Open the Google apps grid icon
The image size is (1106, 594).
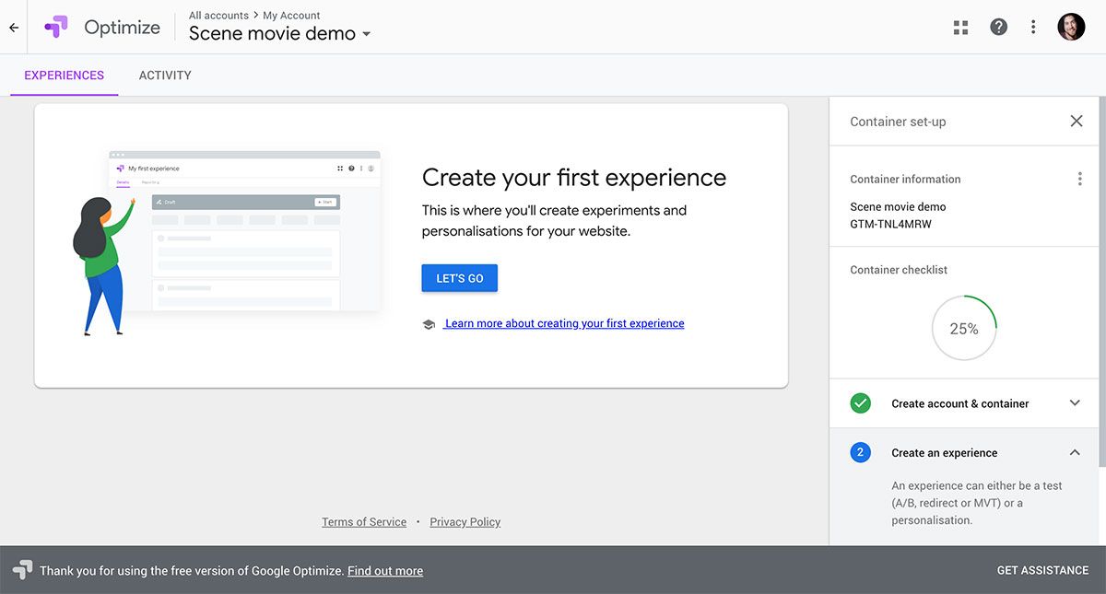point(960,28)
